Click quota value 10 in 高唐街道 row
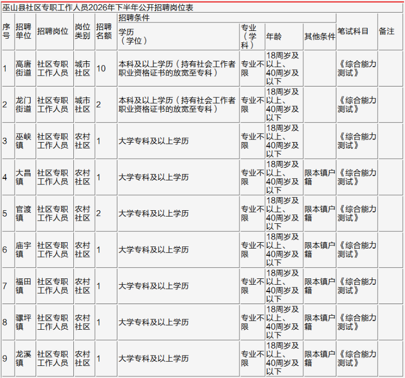This screenshot has width=405, height=378. (101, 69)
